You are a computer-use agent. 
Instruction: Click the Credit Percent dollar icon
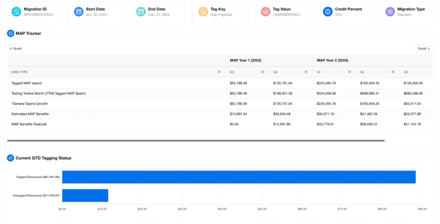click(328, 12)
